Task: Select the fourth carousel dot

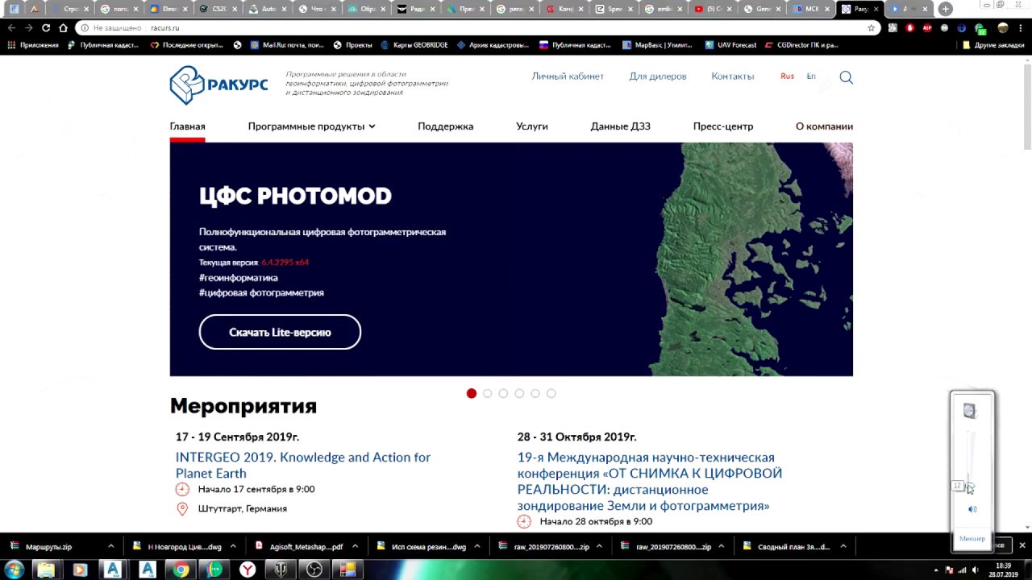Action: (519, 393)
